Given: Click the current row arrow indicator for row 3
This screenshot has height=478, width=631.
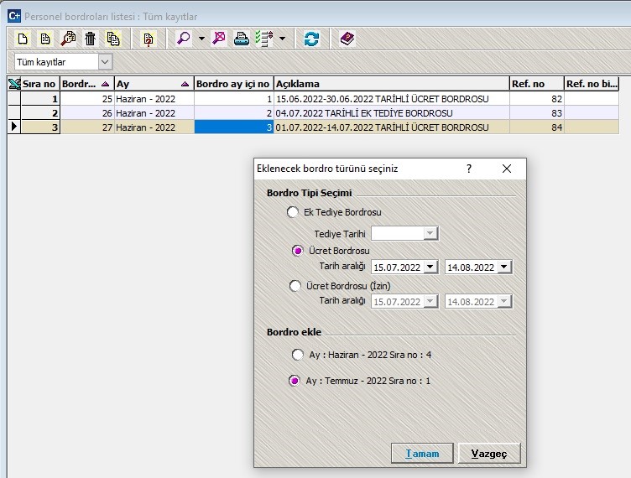Looking at the screenshot, I should pos(14,127).
